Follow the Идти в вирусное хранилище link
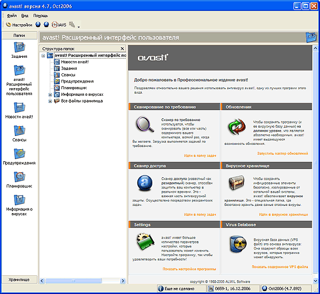 pyautogui.click(x=284, y=214)
